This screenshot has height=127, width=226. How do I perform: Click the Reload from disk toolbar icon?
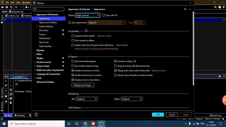[11, 7]
